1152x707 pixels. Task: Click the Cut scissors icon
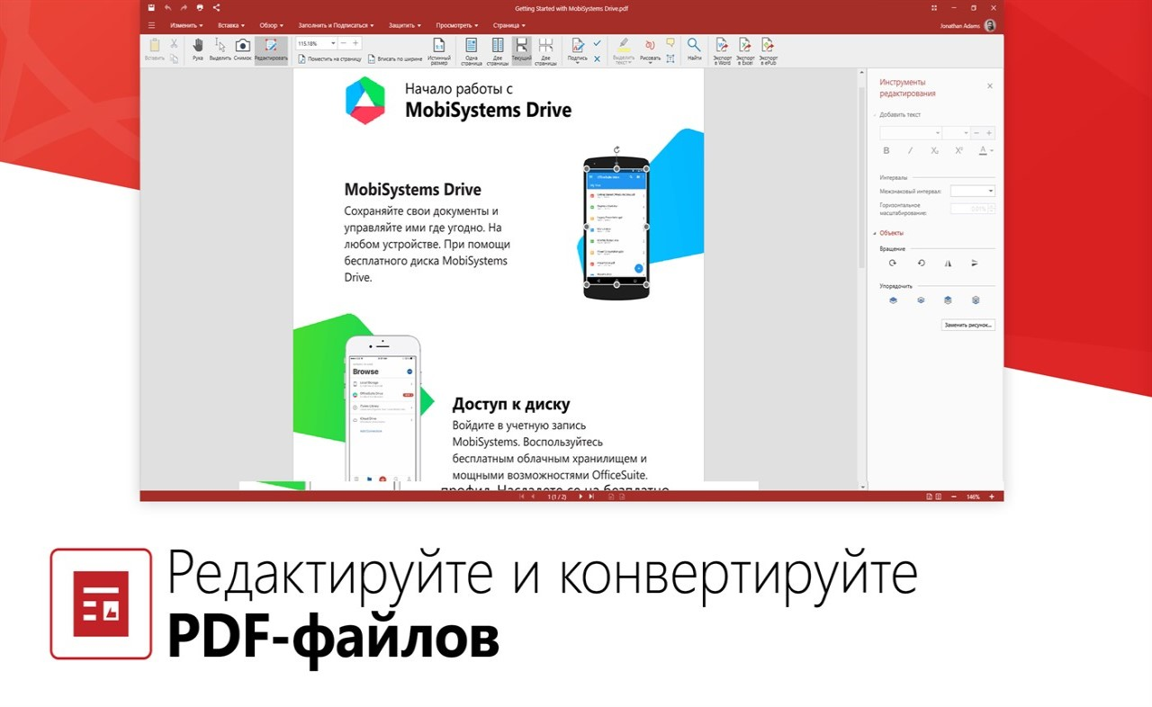click(x=174, y=43)
